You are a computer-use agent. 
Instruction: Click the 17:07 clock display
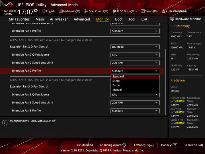coord(26,12)
